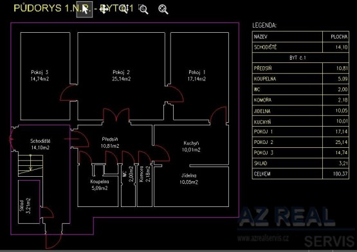The height and width of the screenshot is (252, 357).
Task: Click the Pokoj 3 room label
Action: click(x=40, y=76)
